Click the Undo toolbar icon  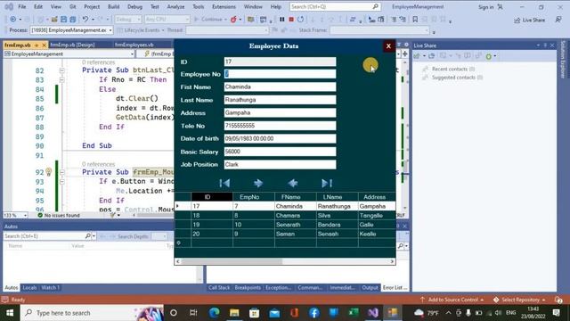[85, 20]
